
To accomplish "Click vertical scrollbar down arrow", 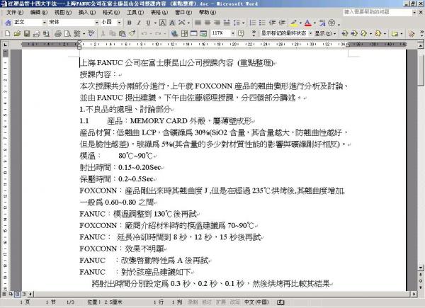I will (421, 268).
